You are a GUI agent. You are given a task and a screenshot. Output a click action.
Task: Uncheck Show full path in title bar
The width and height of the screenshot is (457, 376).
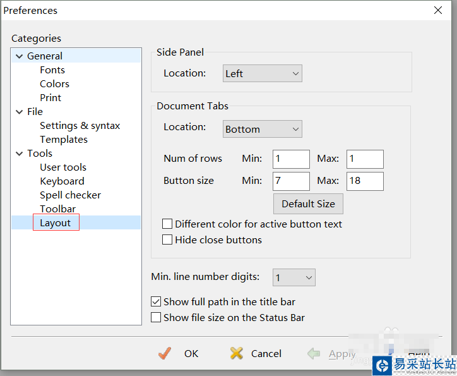point(156,301)
